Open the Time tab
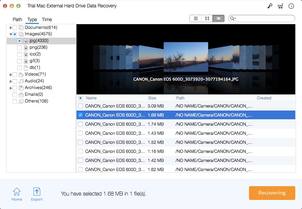Viewport: 302px width, 209px height. [x=47, y=19]
